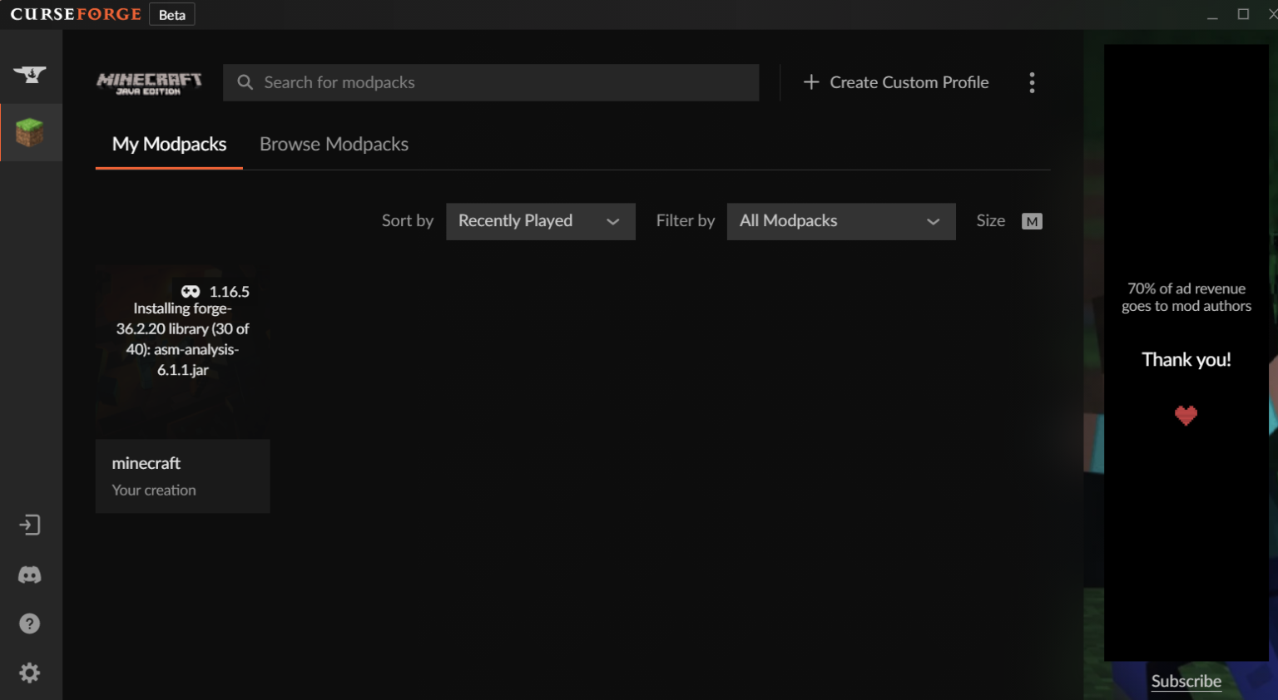
Task: Click the Search for modpacks field
Action: tap(491, 82)
